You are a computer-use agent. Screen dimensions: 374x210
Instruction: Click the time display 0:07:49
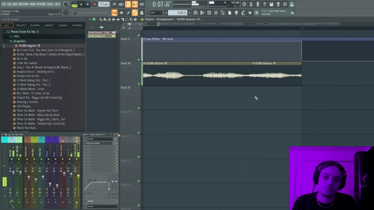tap(161, 4)
